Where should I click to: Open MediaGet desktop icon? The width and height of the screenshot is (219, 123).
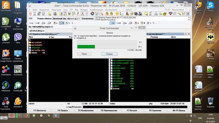(6, 86)
